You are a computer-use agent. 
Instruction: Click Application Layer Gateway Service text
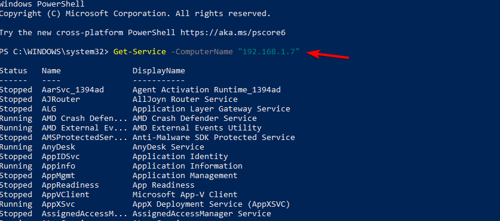click(211, 109)
